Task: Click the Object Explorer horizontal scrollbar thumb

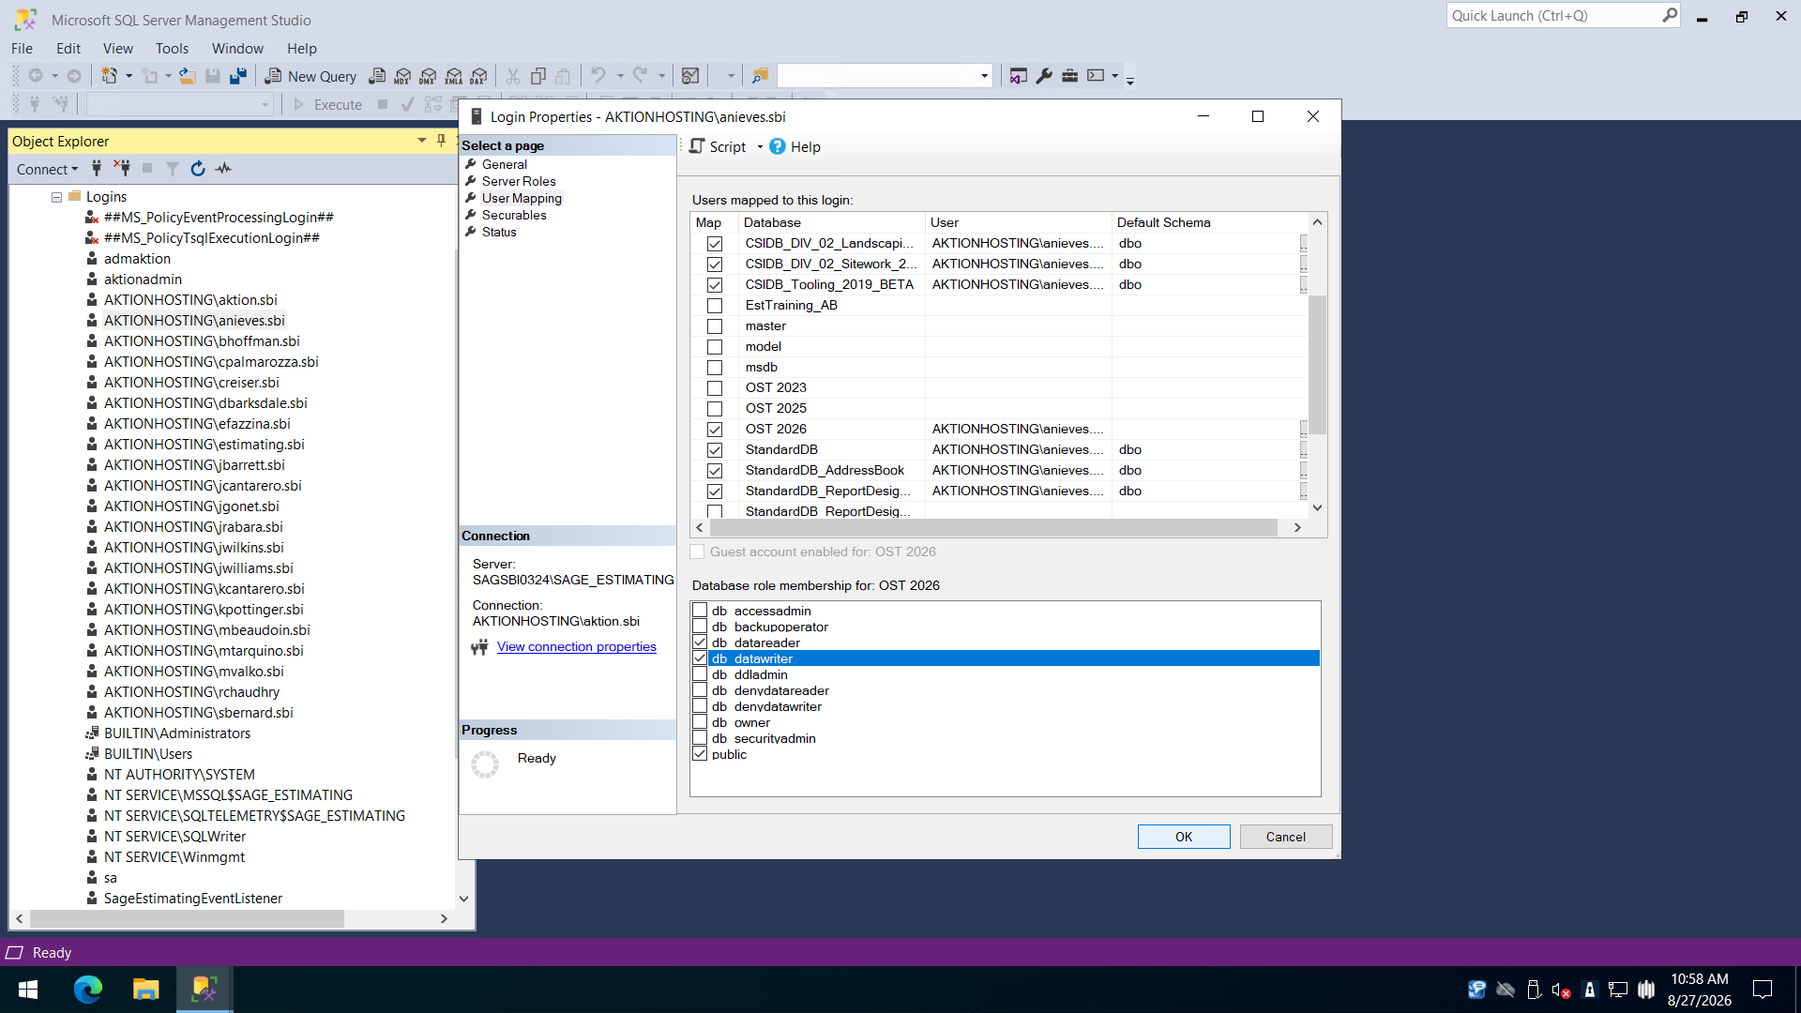Action: coord(187,919)
